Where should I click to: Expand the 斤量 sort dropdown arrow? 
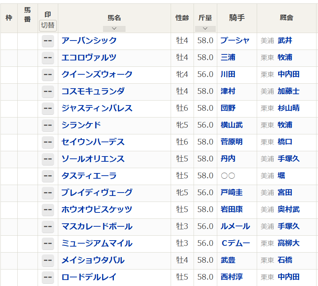tap(205, 29)
